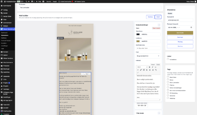
Task: Click the Bold formatting icon in the editor
Action: pos(150,67)
